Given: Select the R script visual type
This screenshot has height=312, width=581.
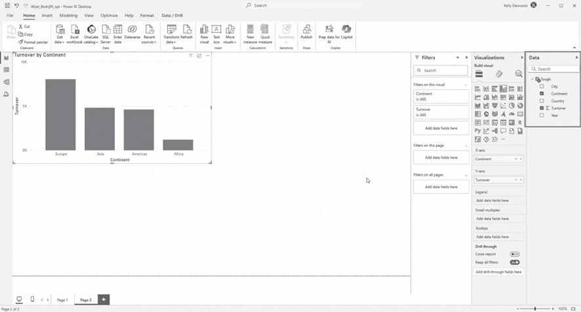Looking at the screenshot, I should pos(520,123).
